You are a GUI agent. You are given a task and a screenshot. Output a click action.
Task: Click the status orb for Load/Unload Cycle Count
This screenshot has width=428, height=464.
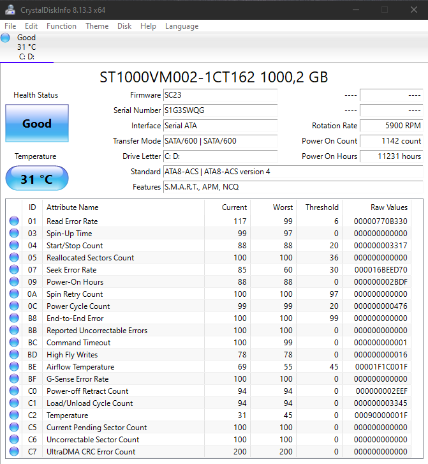pyautogui.click(x=14, y=403)
